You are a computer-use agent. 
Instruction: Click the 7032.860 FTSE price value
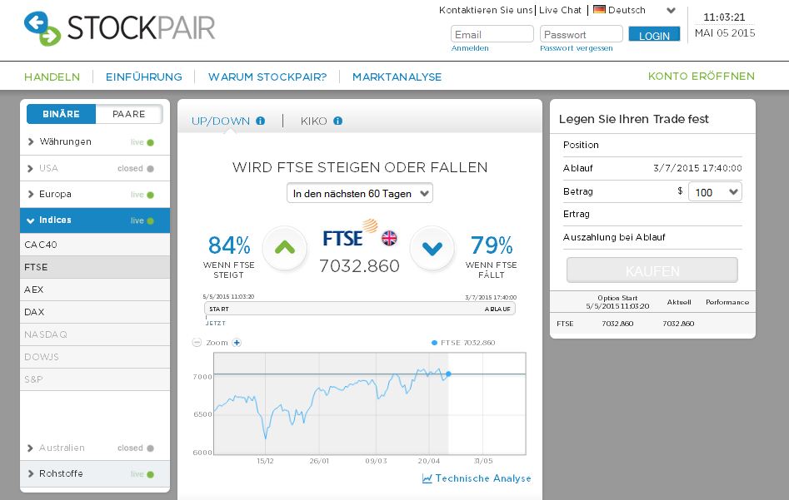click(x=359, y=266)
